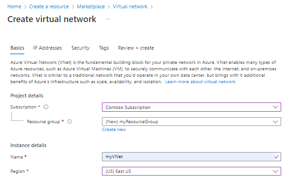Click the Home breadcrumb link
This screenshot has height=193, width=294.
[14, 6]
